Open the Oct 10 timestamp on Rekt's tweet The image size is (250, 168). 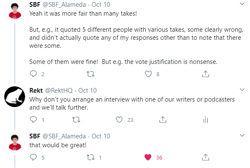[x=87, y=91]
